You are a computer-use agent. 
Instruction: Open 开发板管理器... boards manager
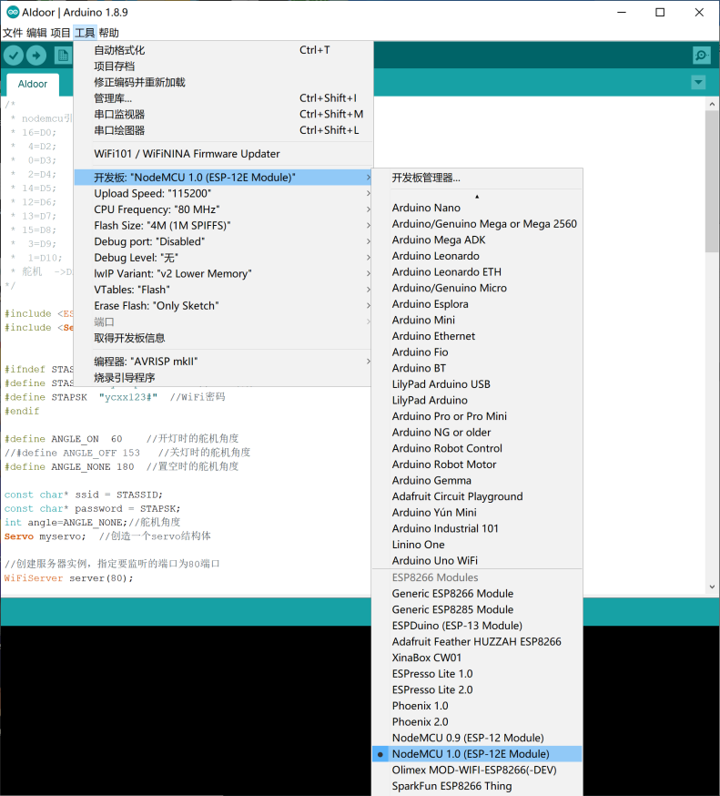pyautogui.click(x=478, y=178)
